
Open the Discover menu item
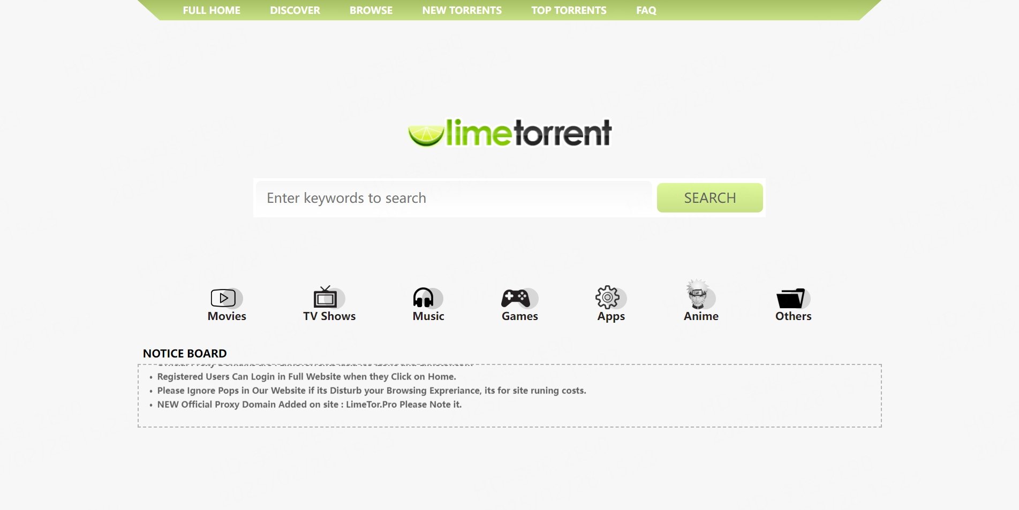tap(295, 10)
